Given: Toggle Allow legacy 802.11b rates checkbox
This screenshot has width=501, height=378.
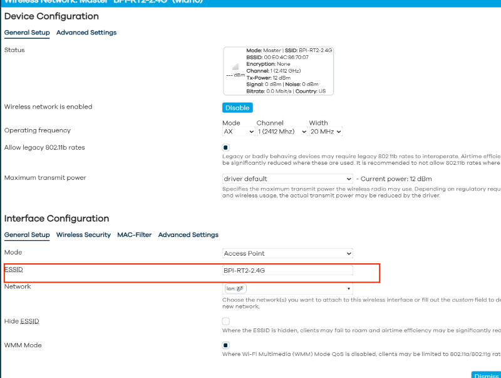Looking at the screenshot, I should (x=226, y=148).
